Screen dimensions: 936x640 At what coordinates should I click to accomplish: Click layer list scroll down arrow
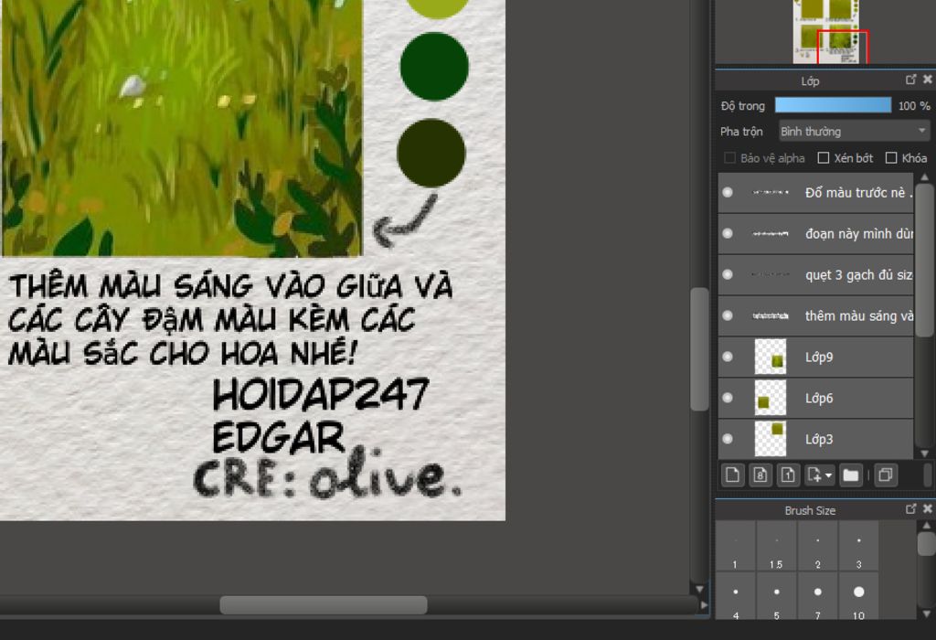(925, 453)
